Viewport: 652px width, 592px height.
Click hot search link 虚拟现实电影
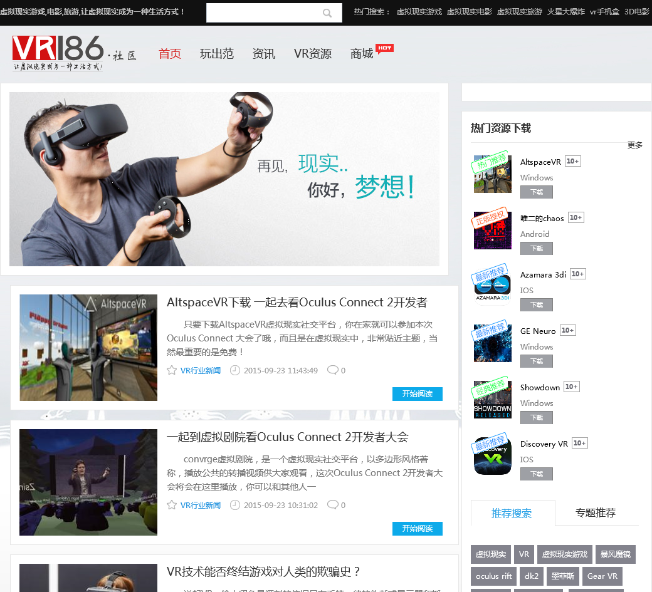[x=470, y=12]
